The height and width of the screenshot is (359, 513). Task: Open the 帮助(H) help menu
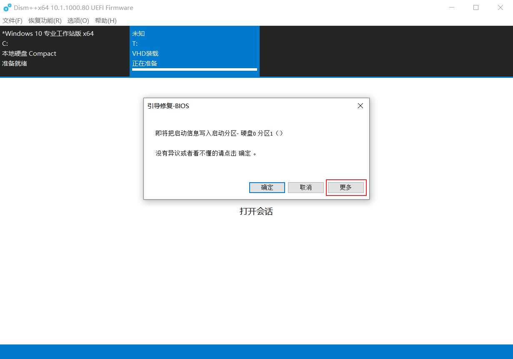coord(105,20)
